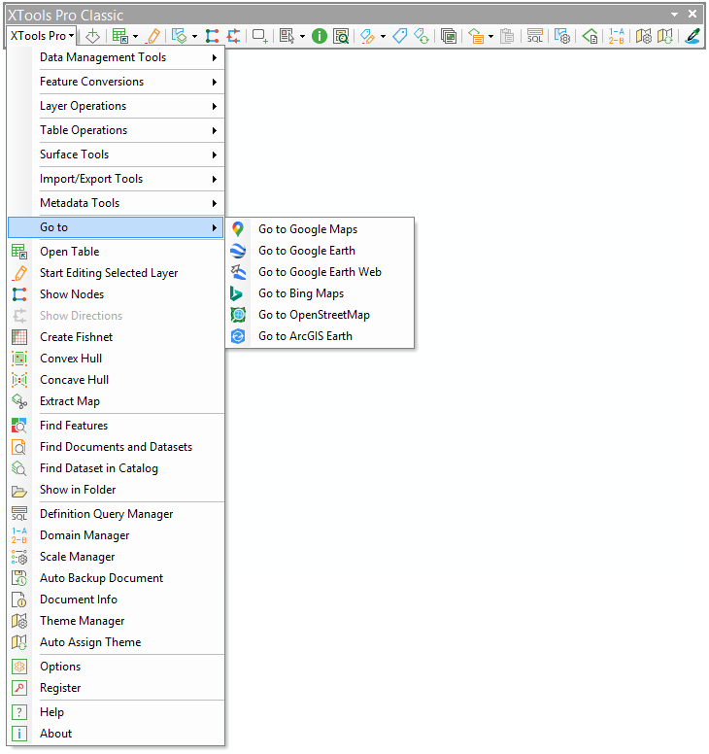709x754 pixels.
Task: Expand Layer Operations submenu
Action: (128, 106)
